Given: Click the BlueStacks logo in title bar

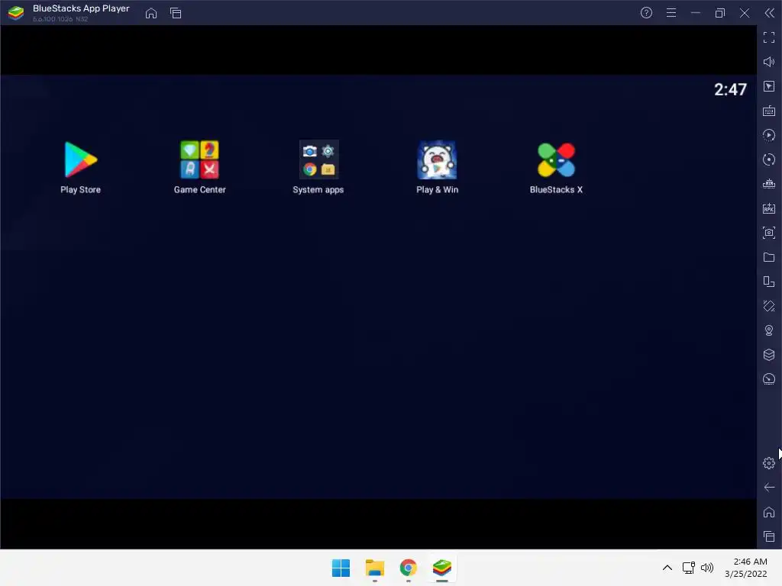Looking at the screenshot, I should [16, 13].
